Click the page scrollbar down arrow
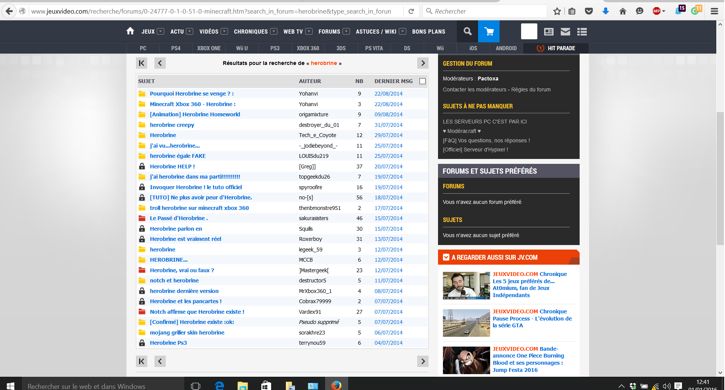This screenshot has width=725, height=390. (720, 373)
